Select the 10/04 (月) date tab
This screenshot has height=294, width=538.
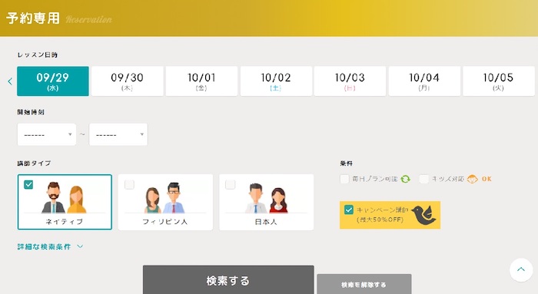click(424, 81)
